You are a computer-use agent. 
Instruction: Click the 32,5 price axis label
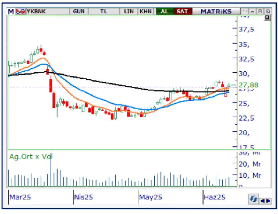tap(246, 59)
